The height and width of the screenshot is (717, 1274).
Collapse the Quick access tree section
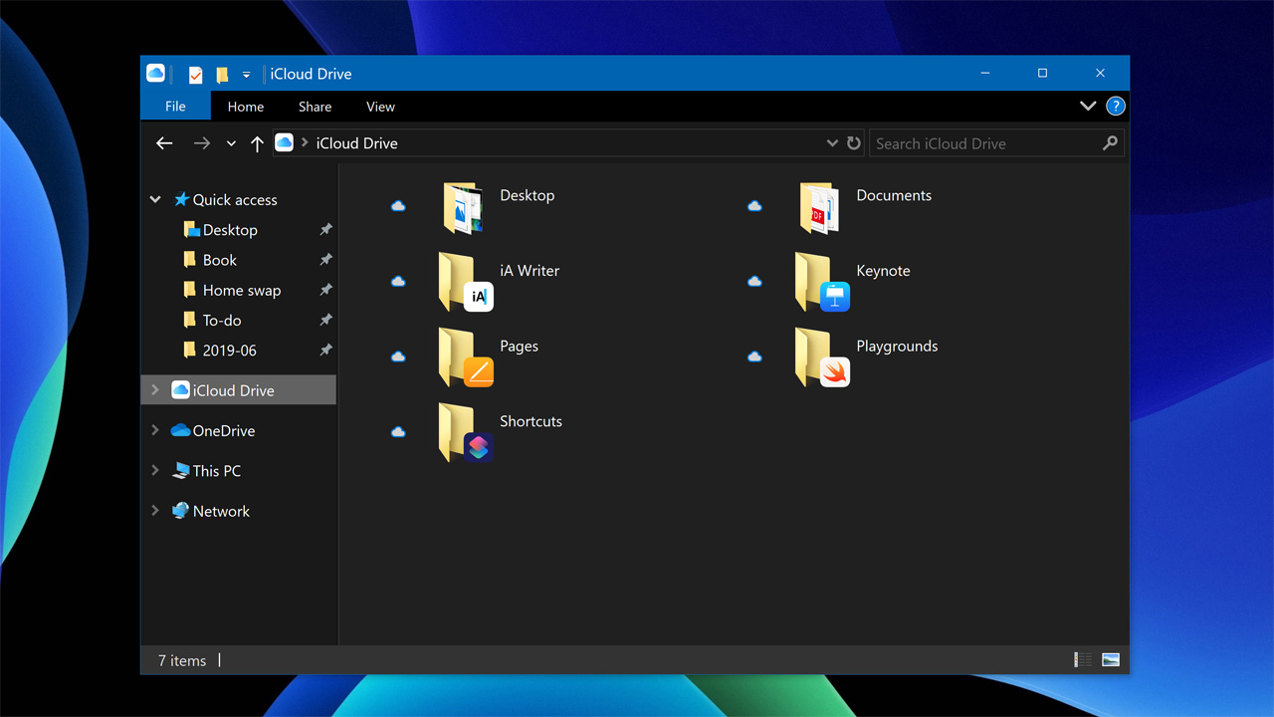[155, 200]
